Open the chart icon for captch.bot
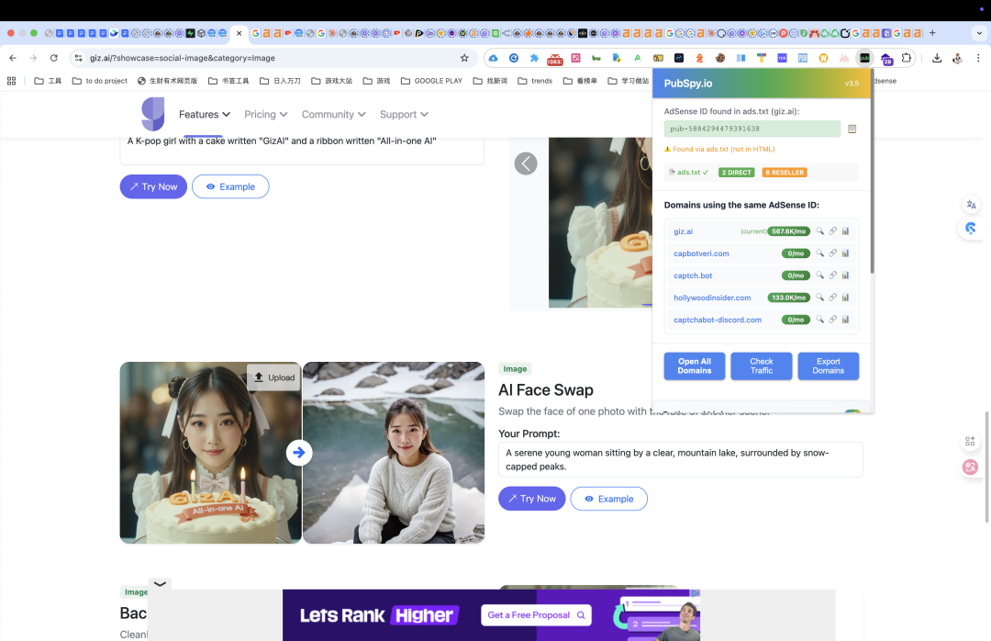 846,276
